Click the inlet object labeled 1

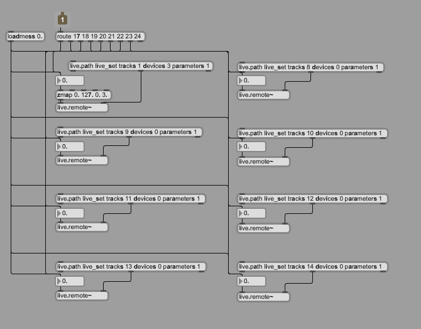coord(62,20)
